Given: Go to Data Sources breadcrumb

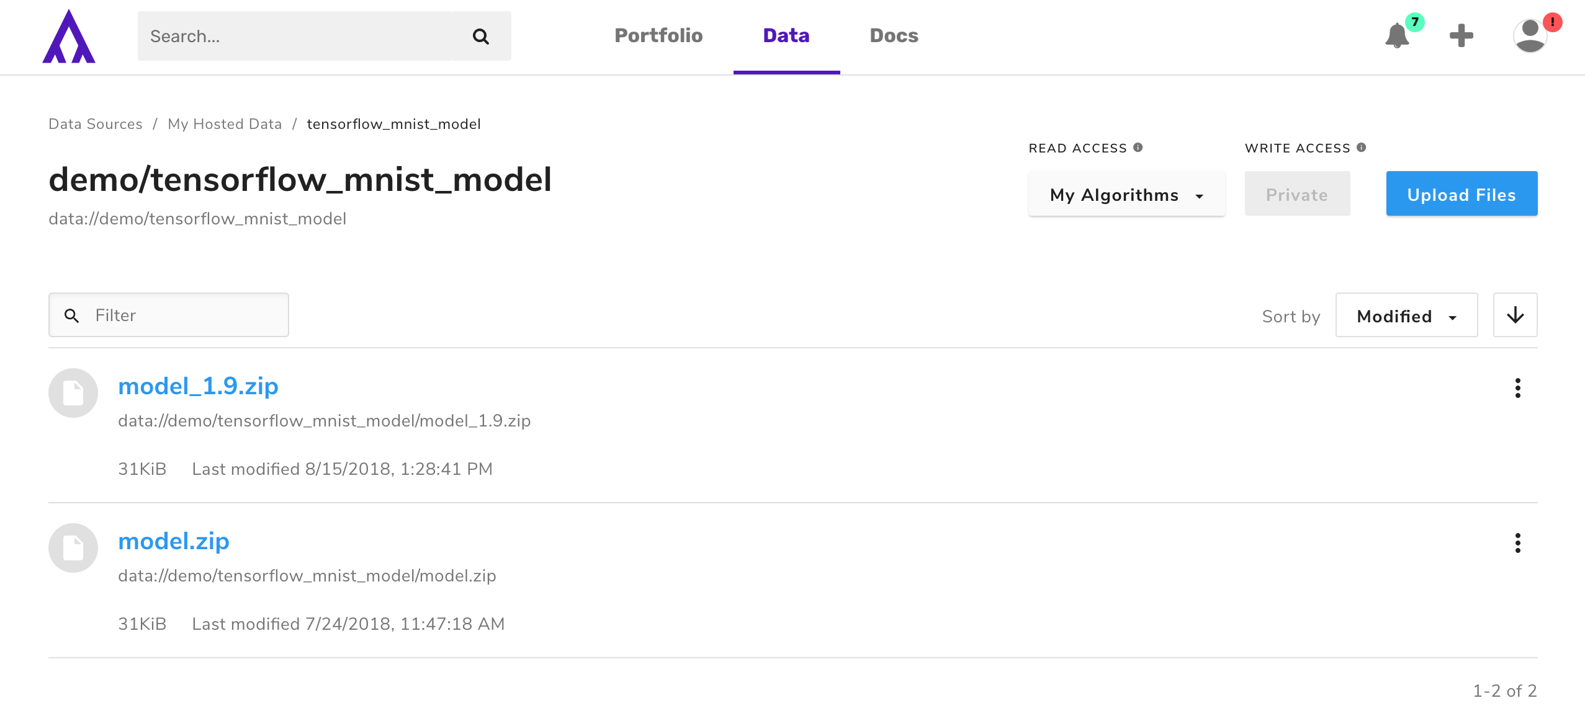Looking at the screenshot, I should (x=96, y=124).
